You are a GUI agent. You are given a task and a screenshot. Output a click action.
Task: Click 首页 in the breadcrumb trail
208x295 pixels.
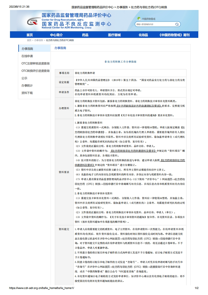pos(29,40)
